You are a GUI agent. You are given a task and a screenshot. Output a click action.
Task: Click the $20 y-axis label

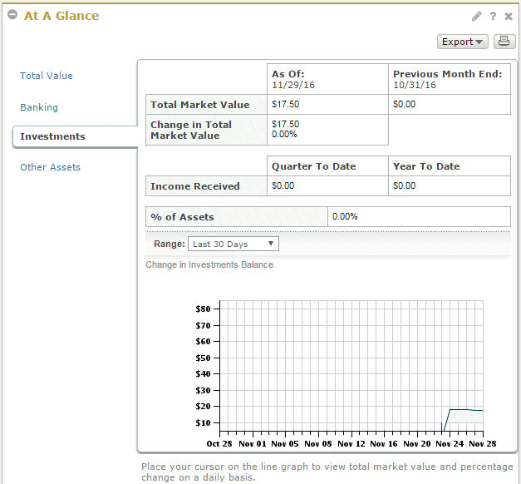pos(203,406)
